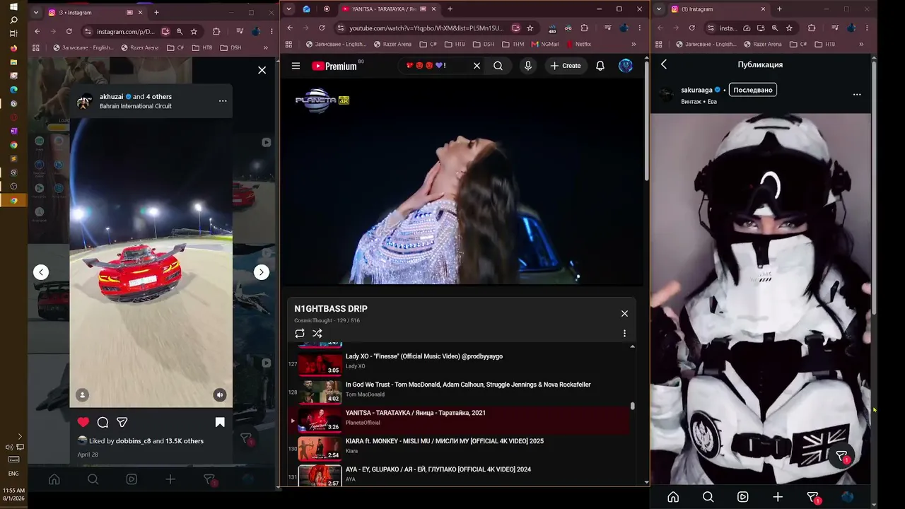The image size is (905, 509).
Task: Open the N1GHTBASS DR!P playlist three-dot menu
Action: coord(624,333)
